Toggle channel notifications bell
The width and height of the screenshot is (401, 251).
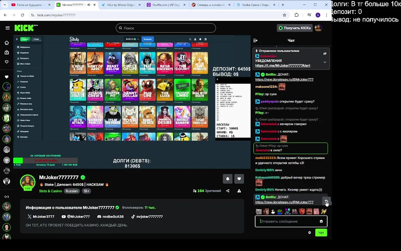coord(228,179)
